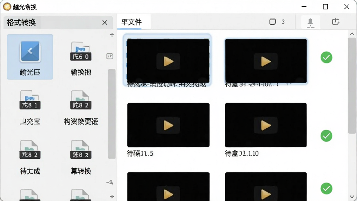357x201 pixels.
Task: Click the file list scroll-down arrow
Action: coord(352,197)
